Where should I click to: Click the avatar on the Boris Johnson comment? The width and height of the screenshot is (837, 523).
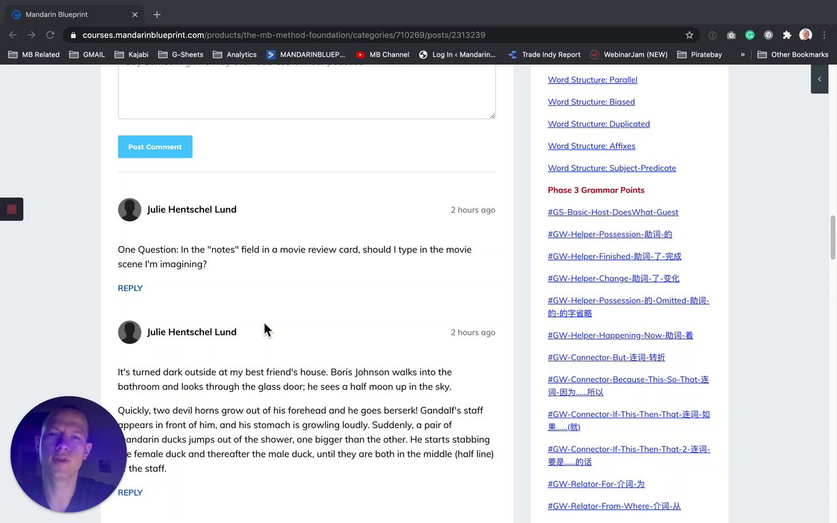tap(129, 332)
